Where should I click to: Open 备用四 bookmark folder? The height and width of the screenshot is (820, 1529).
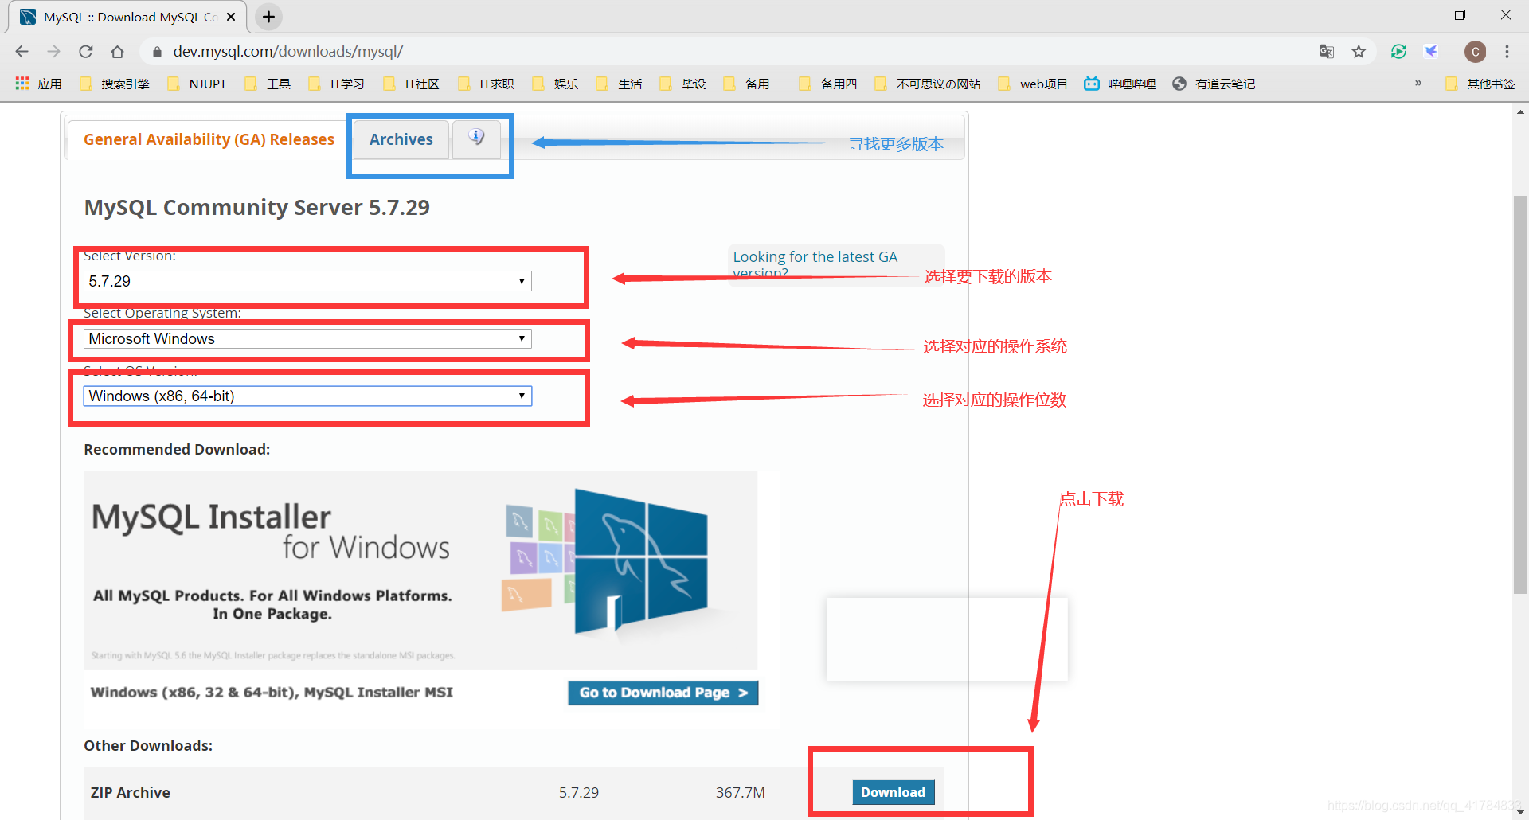827,84
